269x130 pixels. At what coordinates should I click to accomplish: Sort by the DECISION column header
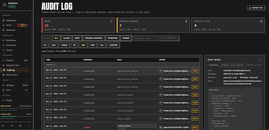(88, 60)
